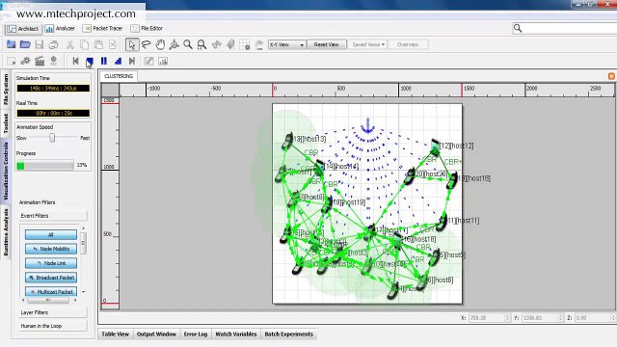This screenshot has width=617, height=347.
Task: Switch to Analyzer mode
Action: point(60,28)
